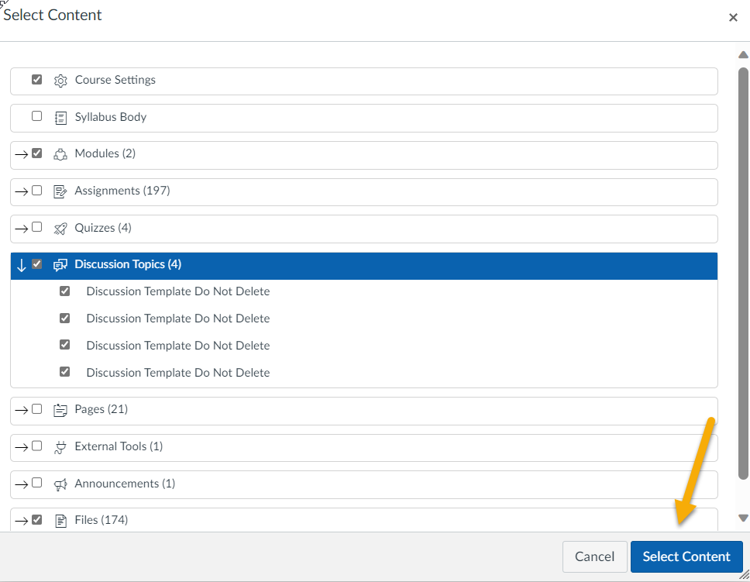Check the Syllabus Body checkbox
This screenshot has width=750, height=582.
coord(36,117)
